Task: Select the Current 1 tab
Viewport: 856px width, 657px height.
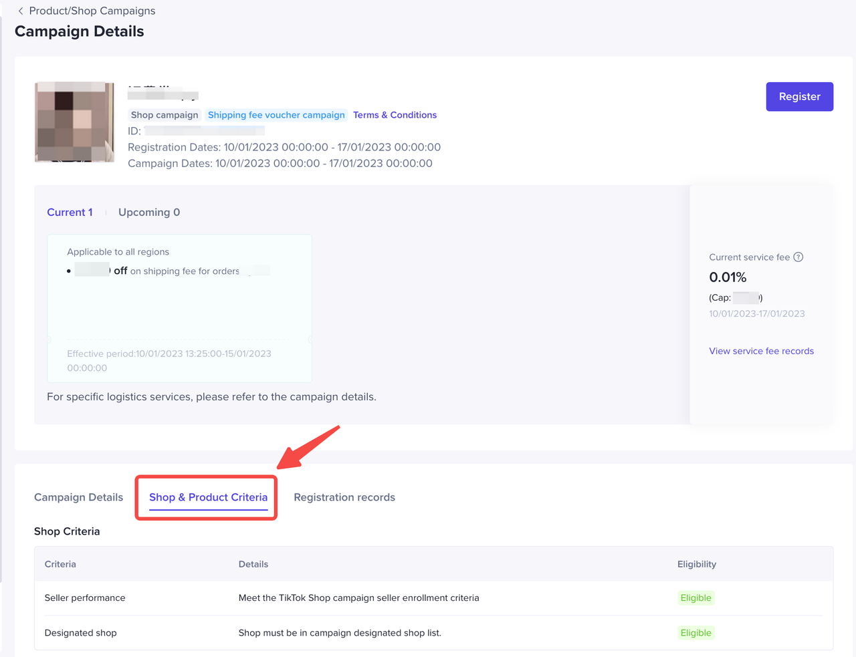Action: (x=70, y=213)
